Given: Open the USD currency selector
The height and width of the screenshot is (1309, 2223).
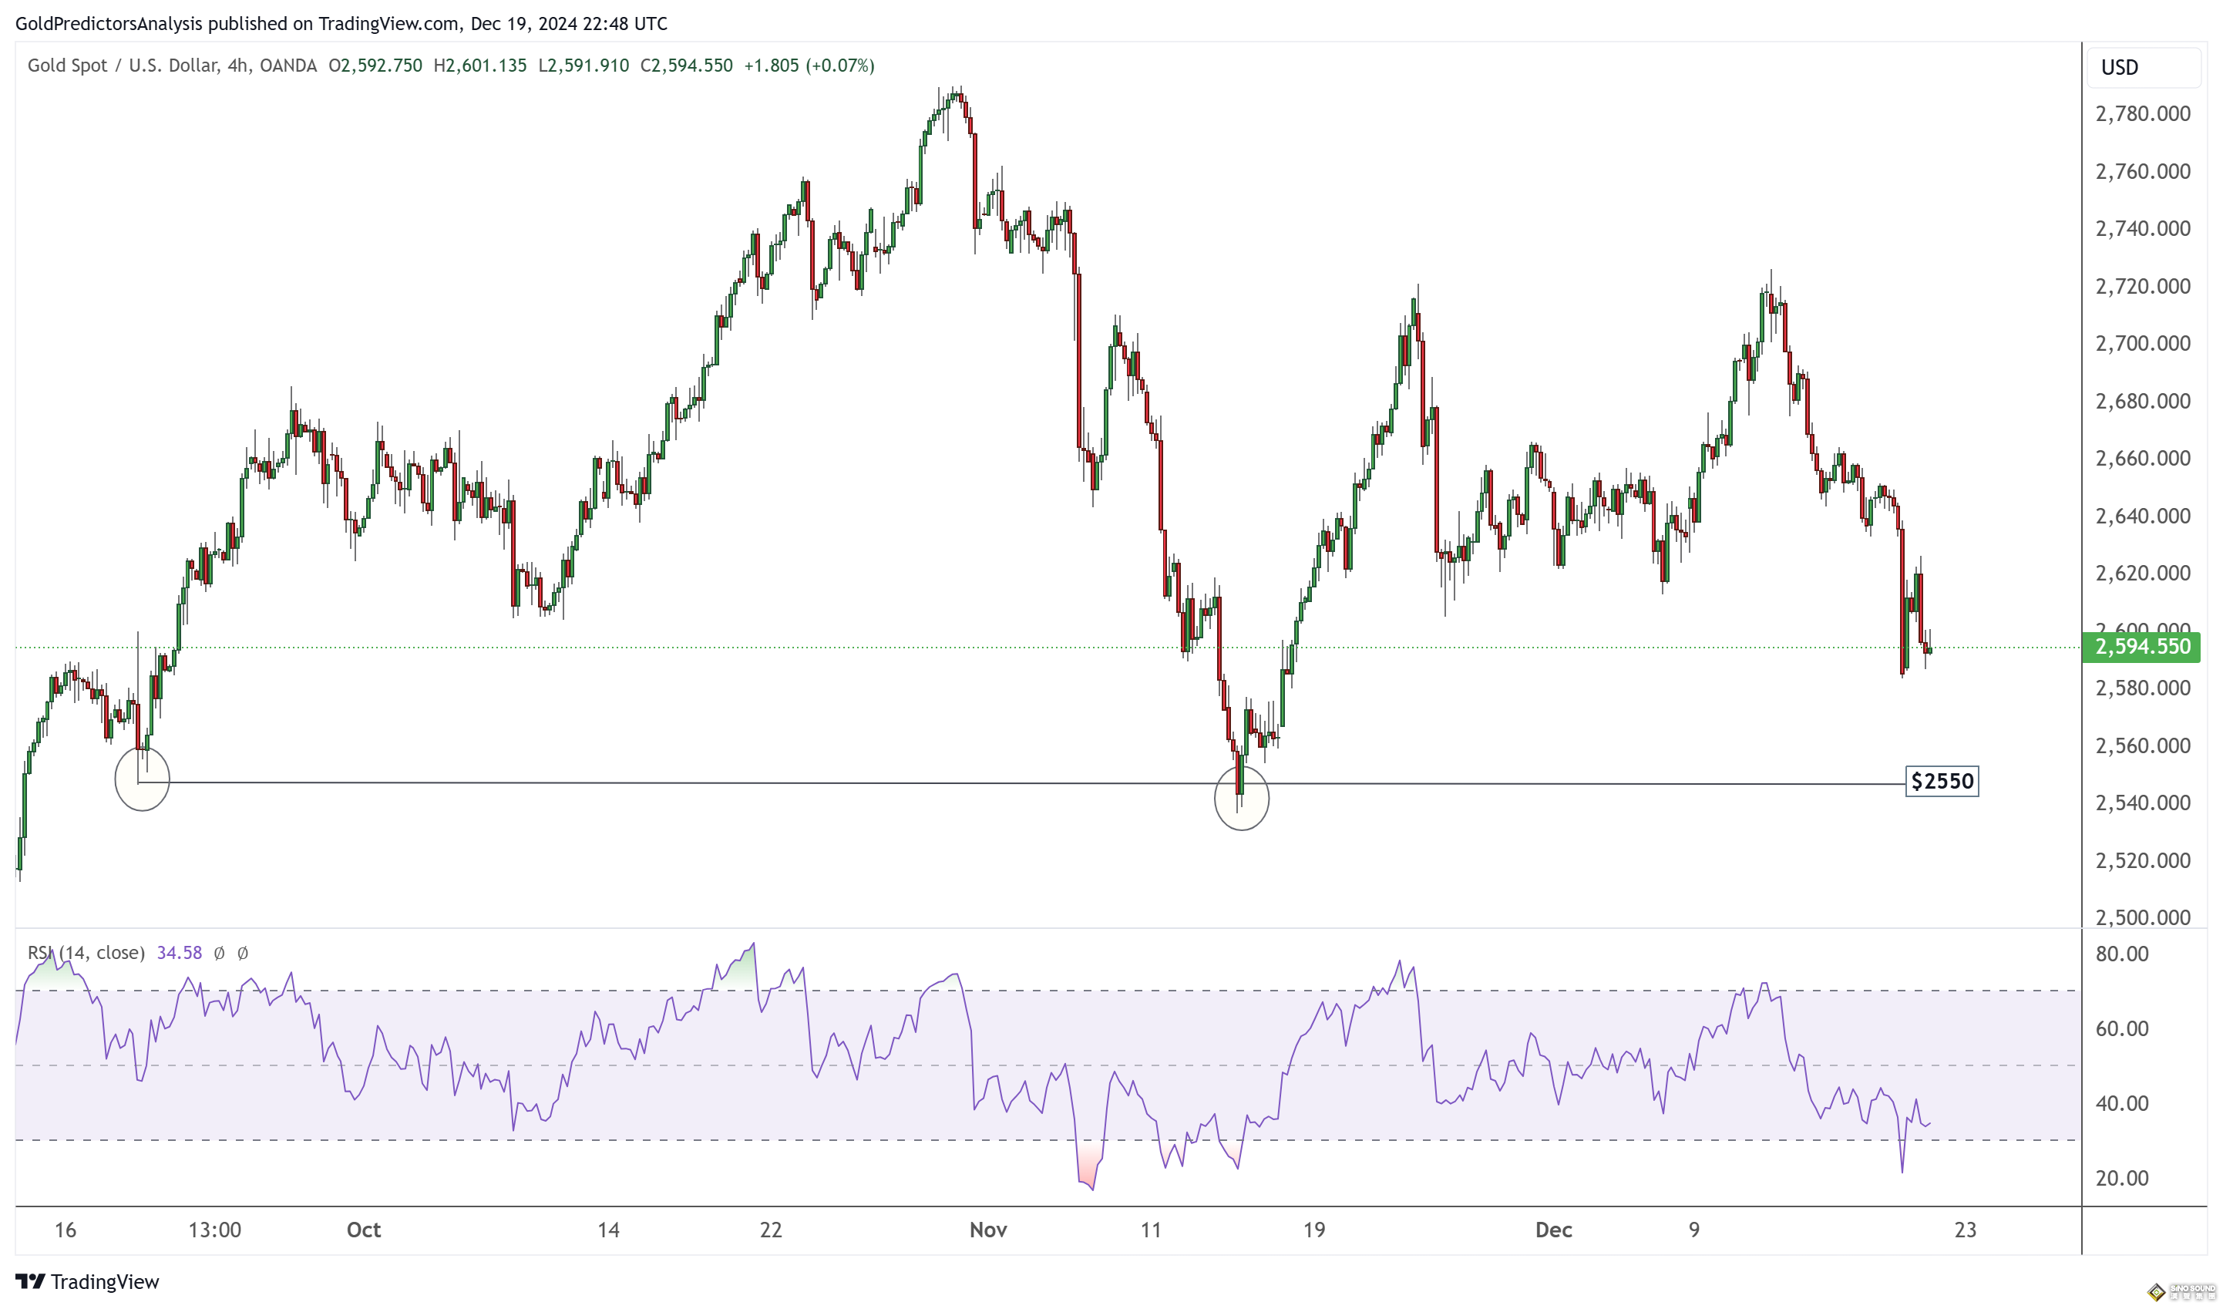Looking at the screenshot, I should point(2143,67).
